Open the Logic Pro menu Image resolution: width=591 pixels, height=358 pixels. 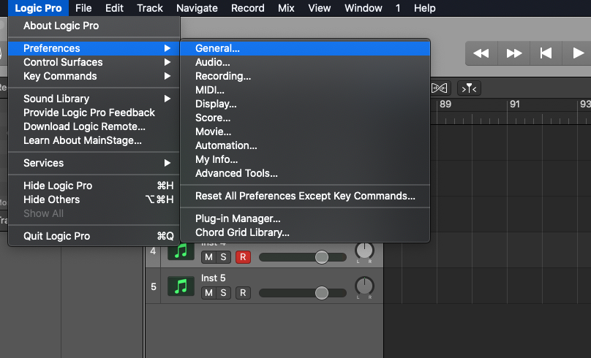38,8
